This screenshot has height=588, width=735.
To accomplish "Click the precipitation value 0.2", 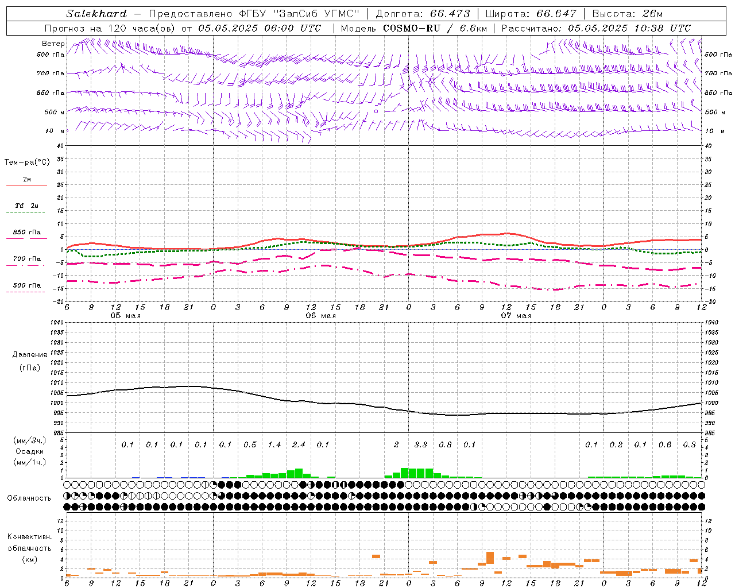I will pyautogui.click(x=616, y=444).
